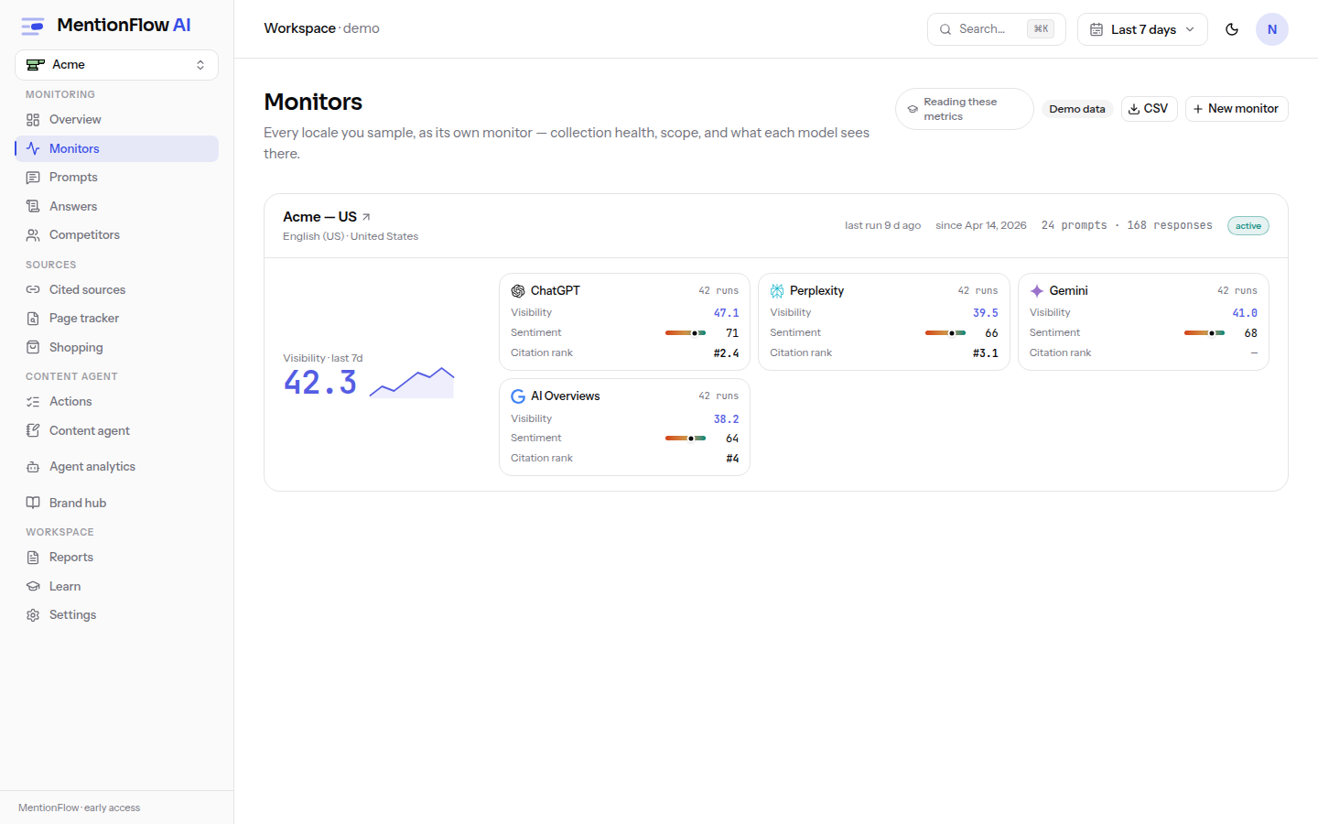Image resolution: width=1318 pixels, height=824 pixels.
Task: Click the Demo data badge
Action: 1077,109
